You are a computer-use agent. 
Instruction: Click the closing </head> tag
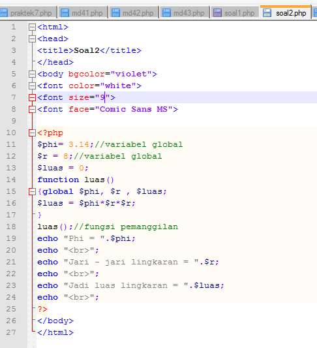click(55, 62)
